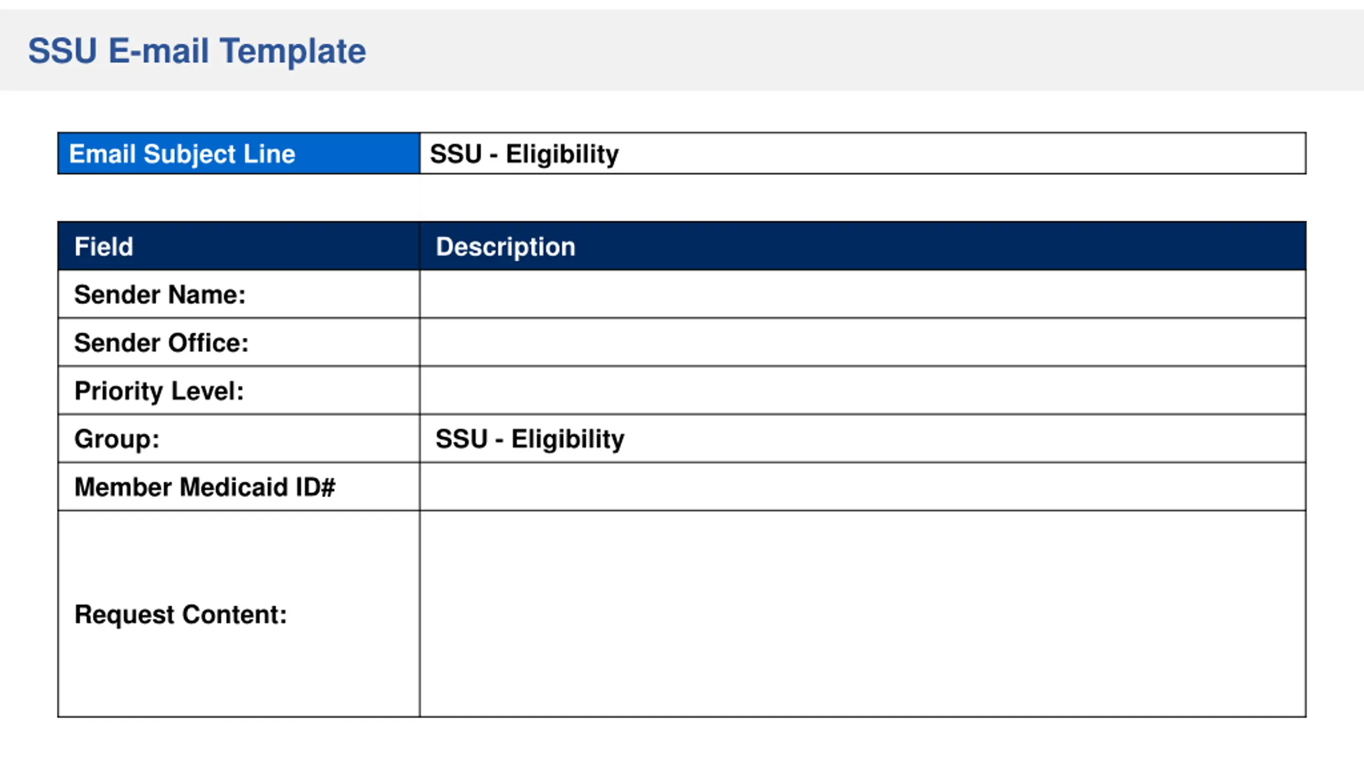Screen dimensions: 1364x767
Task: Click the subject line value SSU - Eligibility
Action: [x=524, y=154]
